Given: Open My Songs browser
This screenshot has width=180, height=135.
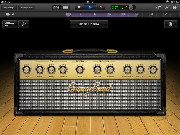Looking at the screenshot, I should (x=9, y=8).
